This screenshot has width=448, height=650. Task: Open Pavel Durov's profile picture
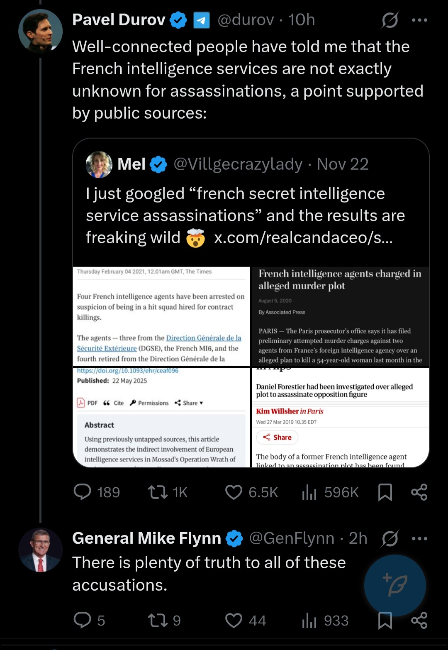40,31
